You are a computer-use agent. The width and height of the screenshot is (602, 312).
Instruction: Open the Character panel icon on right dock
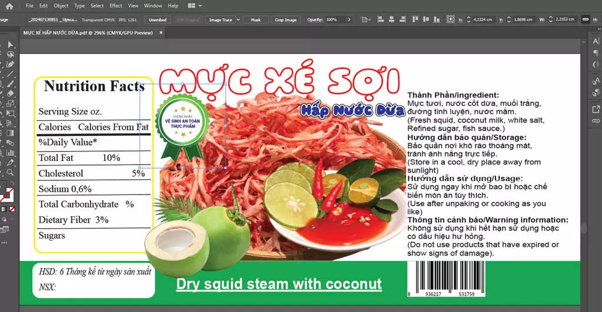(x=596, y=42)
